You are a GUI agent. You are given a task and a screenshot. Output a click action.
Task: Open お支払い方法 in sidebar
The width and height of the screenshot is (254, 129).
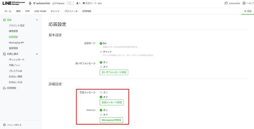(x=16, y=82)
